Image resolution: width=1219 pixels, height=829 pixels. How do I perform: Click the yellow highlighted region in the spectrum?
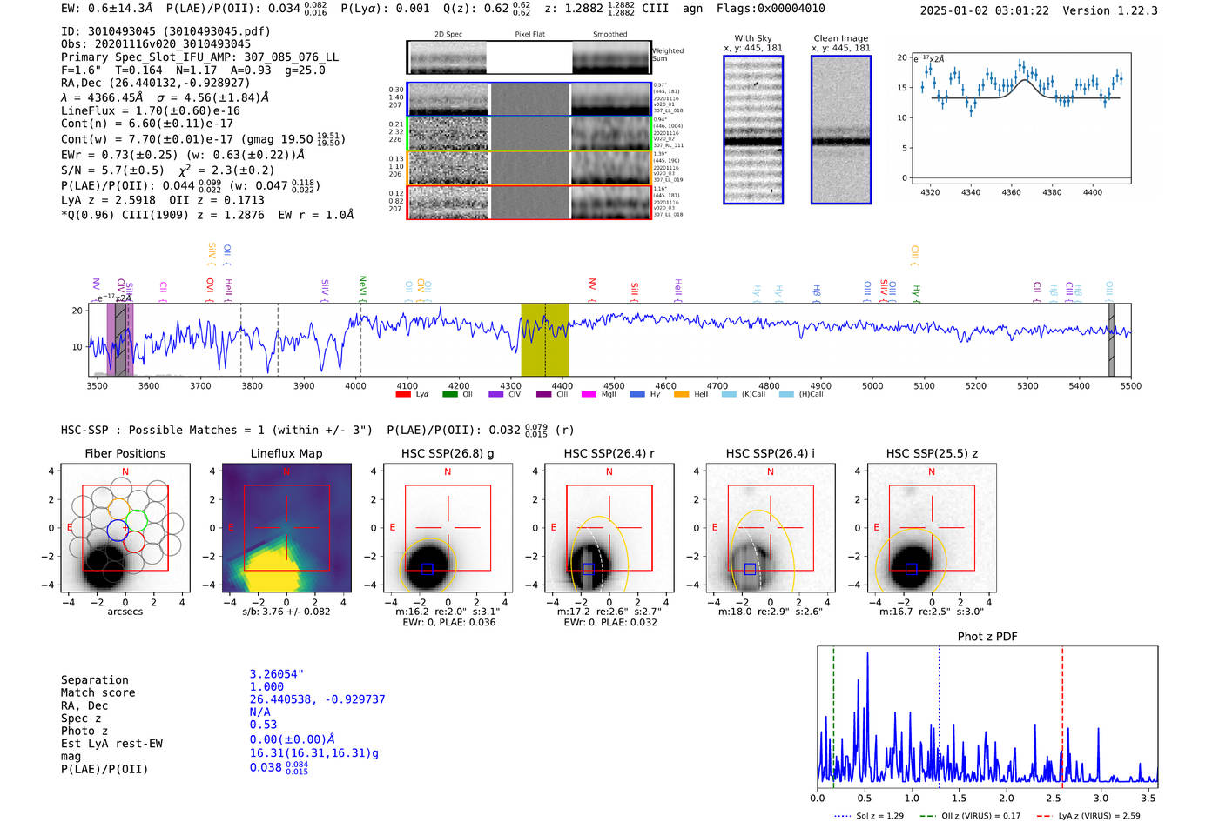[x=545, y=339]
